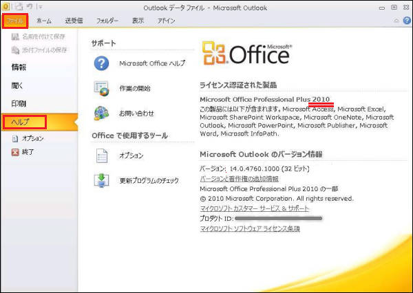Click the icon beside 名前を付けて保存
The image size is (413, 293).
coord(15,36)
